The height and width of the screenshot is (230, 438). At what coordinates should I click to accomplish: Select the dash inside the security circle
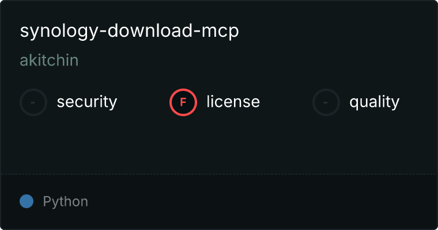pos(33,102)
